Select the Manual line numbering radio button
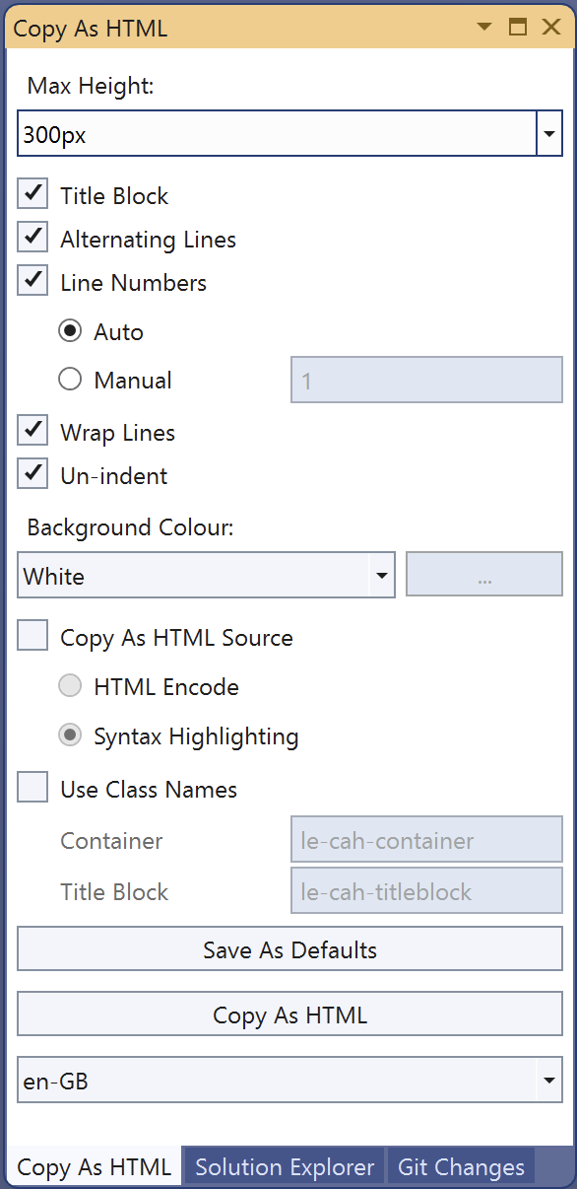This screenshot has height=1189, width=577. (70, 380)
